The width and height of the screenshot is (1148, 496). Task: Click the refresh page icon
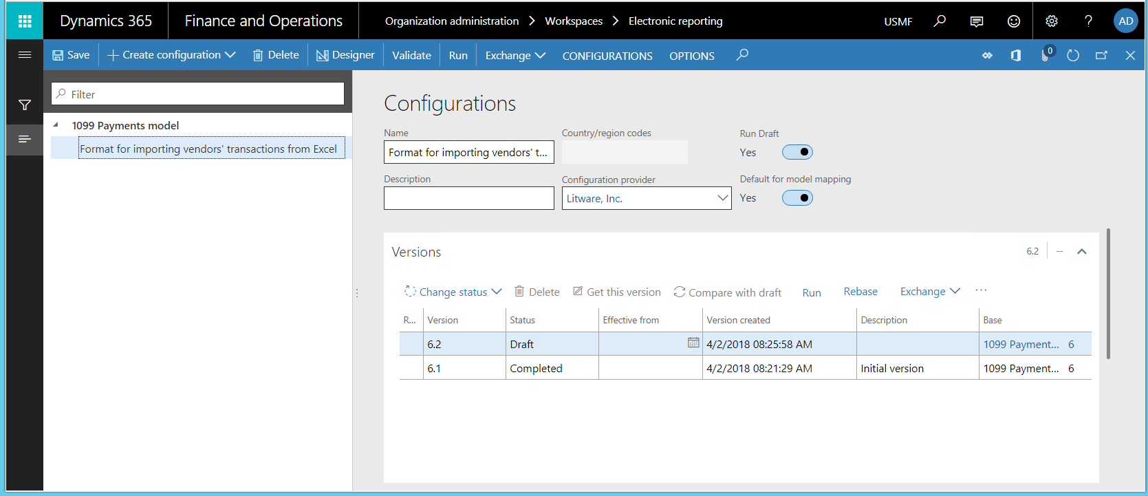[x=1073, y=56]
